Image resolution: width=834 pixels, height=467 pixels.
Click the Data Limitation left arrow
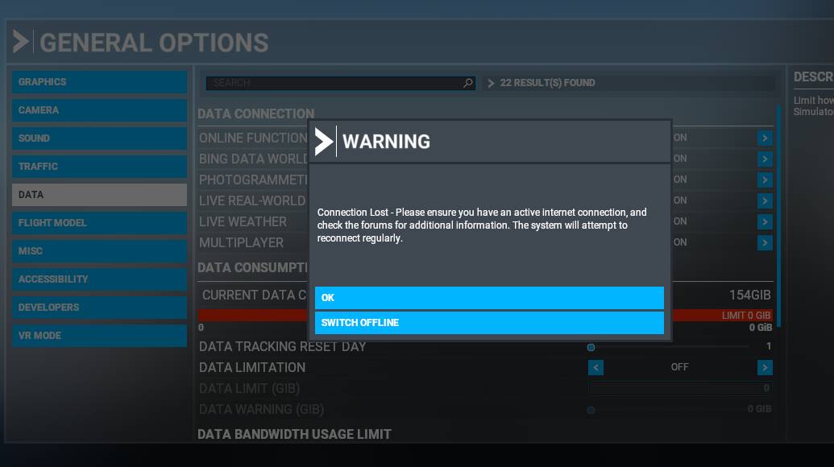[595, 367]
